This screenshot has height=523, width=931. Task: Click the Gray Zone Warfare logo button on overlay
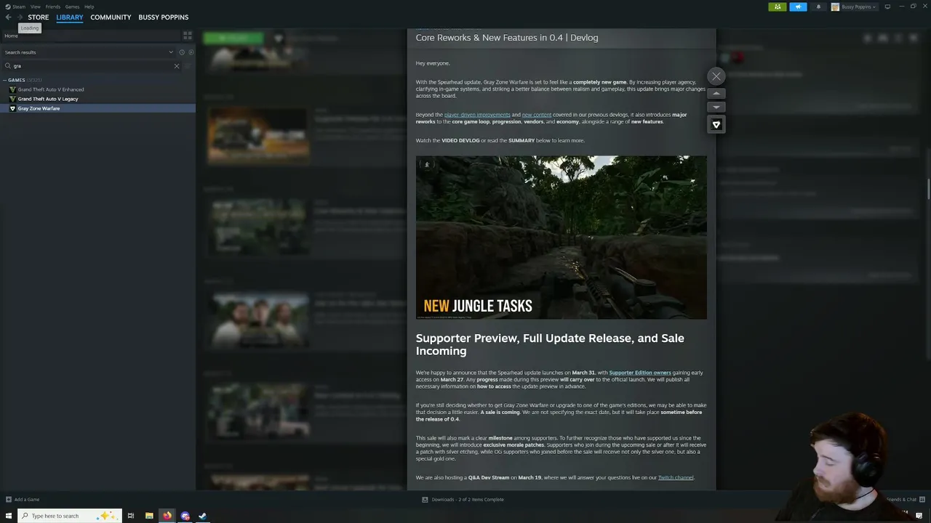(x=716, y=124)
